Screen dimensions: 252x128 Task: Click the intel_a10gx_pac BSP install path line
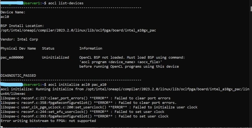78,30
